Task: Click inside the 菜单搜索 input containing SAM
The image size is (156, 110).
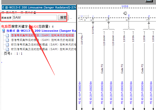Action: (35, 18)
